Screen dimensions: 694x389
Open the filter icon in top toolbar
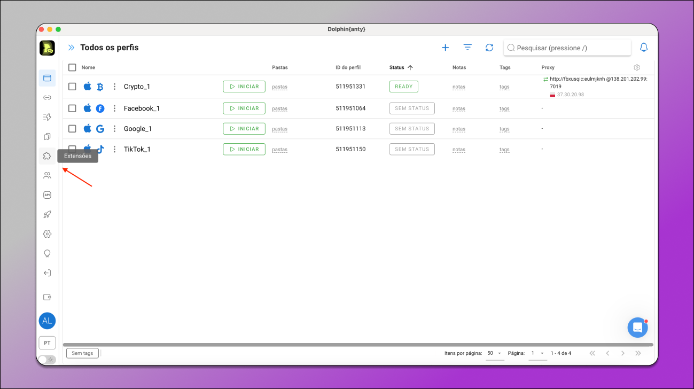click(x=467, y=48)
